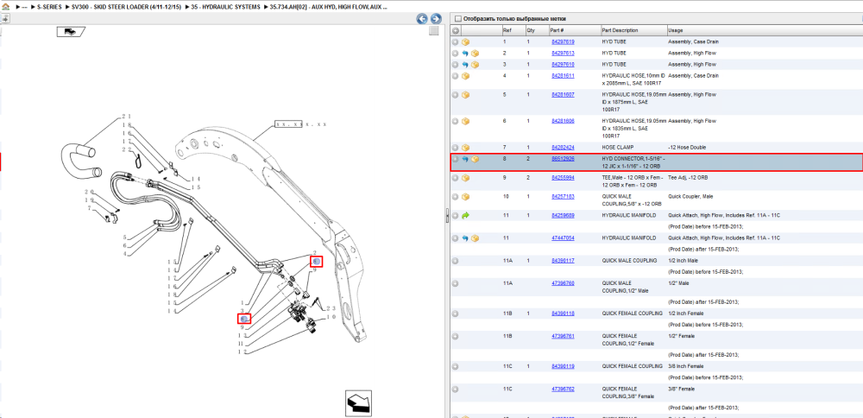Expand the 84390118 QUICK FEMALE COUPLING row
Viewport: 863px width, 418px height.
(455, 313)
